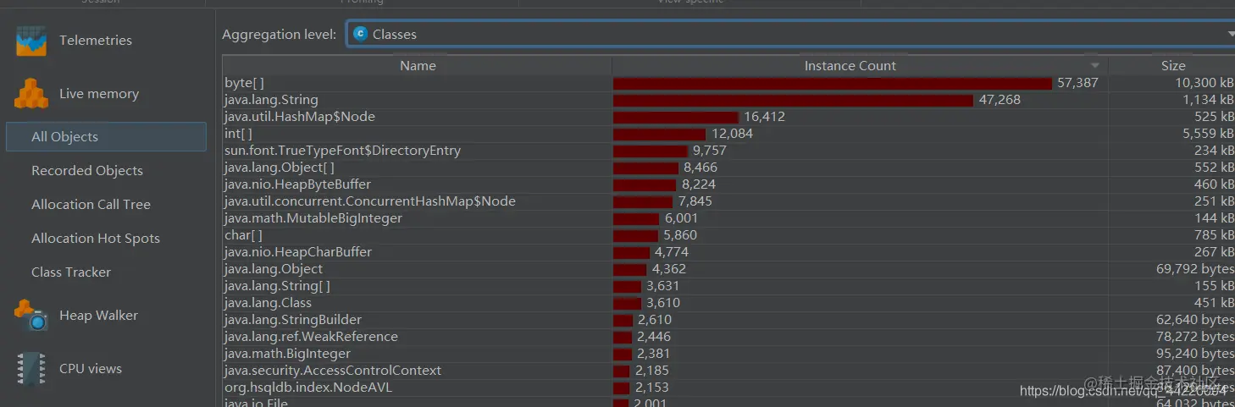Click the 69,792 bytes size cell
The width and height of the screenshot is (1235, 407).
(x=1194, y=269)
